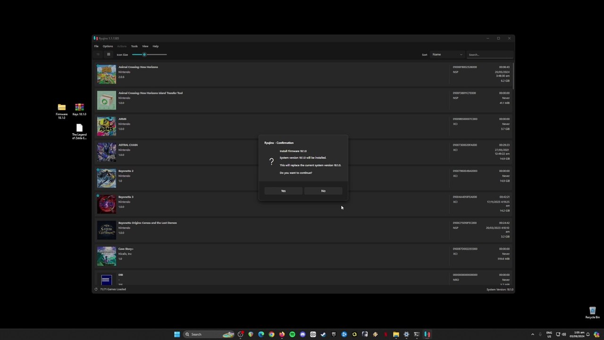Viewport: 604px width, 340px height.
Task: Click the Animal Crossing: New Horizons title text
Action: tap(138, 67)
